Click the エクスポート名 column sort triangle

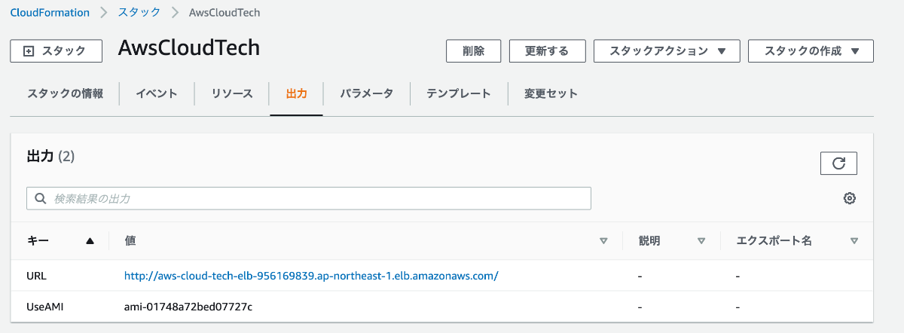pos(854,241)
